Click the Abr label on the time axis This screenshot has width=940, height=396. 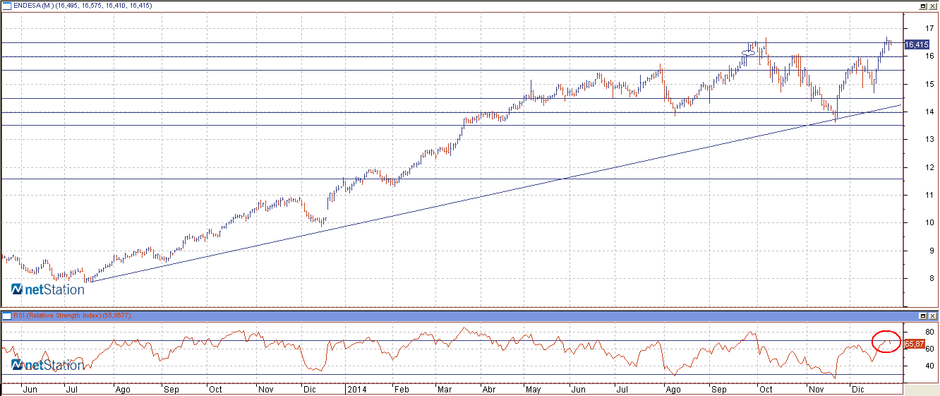click(x=488, y=389)
